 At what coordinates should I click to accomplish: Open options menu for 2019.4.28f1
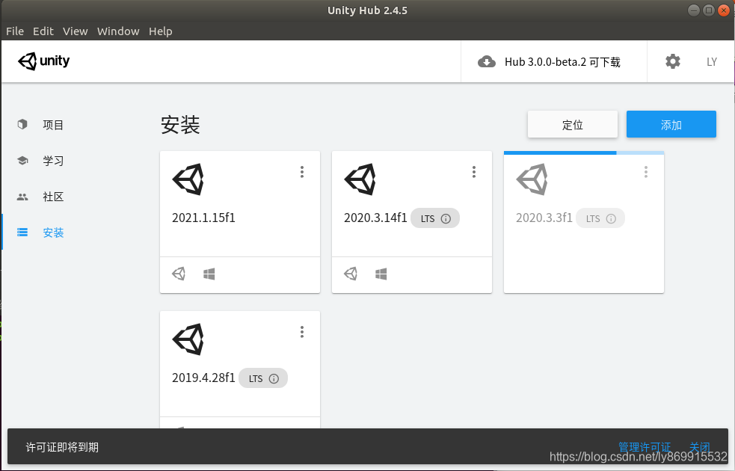(x=302, y=332)
